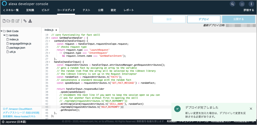Viewport: 257px width, 125px height.
Task: Create a new file with the toolbar icon
Action: [4, 21]
